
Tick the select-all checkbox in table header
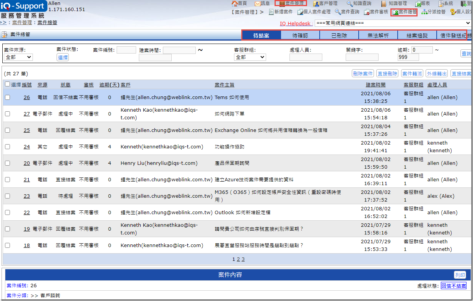tap(7, 84)
